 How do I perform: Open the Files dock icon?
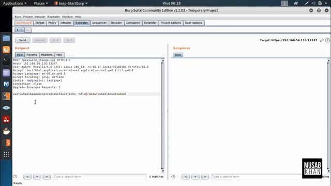pyautogui.click(x=6, y=38)
